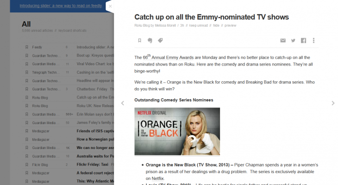Go to the next article with right arrow
The image size is (338, 185).
pos(333,103)
